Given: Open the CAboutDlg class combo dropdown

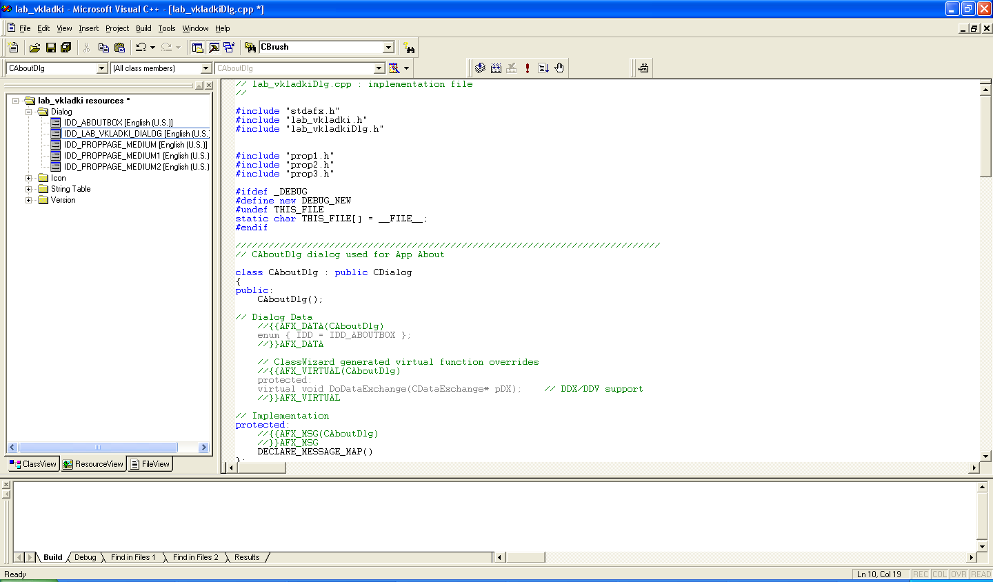Looking at the screenshot, I should coord(102,68).
